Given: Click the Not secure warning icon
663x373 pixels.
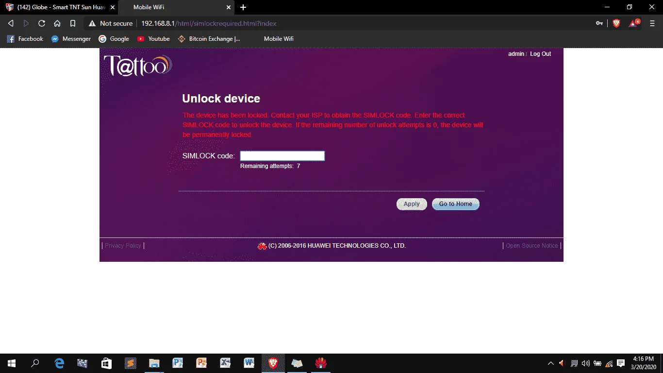Looking at the screenshot, I should point(92,23).
